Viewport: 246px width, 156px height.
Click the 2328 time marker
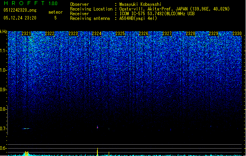(x=190, y=34)
